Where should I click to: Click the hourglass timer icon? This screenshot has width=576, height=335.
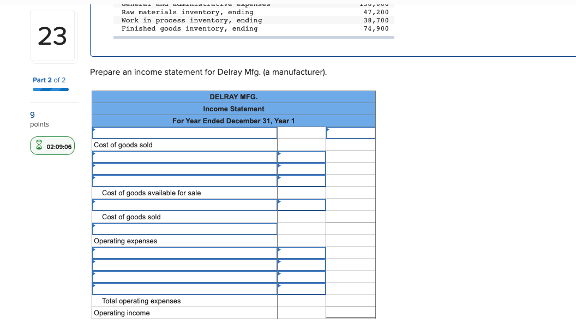click(x=38, y=146)
